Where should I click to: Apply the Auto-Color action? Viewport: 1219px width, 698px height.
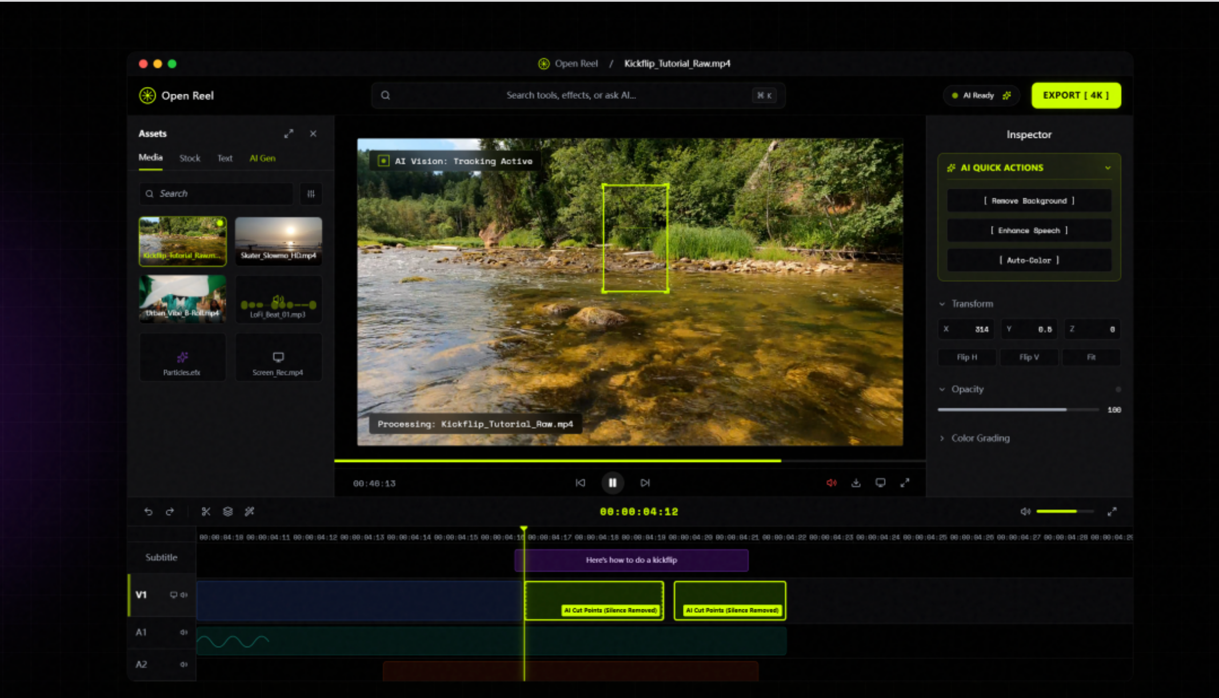click(1029, 260)
